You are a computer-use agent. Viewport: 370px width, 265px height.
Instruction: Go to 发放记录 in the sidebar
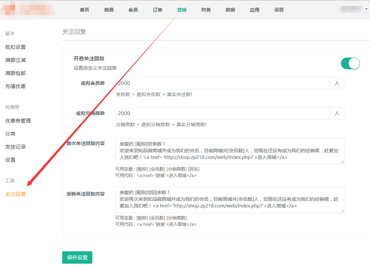15,147
